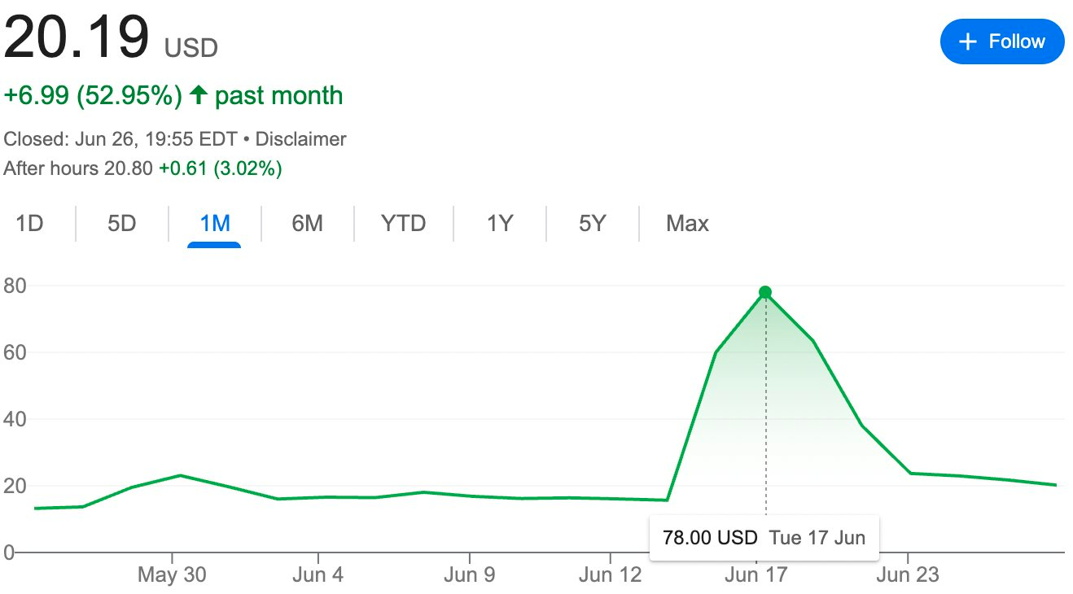Select the 5D time range tab
This screenshot has height=594, width=1073.
pyautogui.click(x=121, y=223)
